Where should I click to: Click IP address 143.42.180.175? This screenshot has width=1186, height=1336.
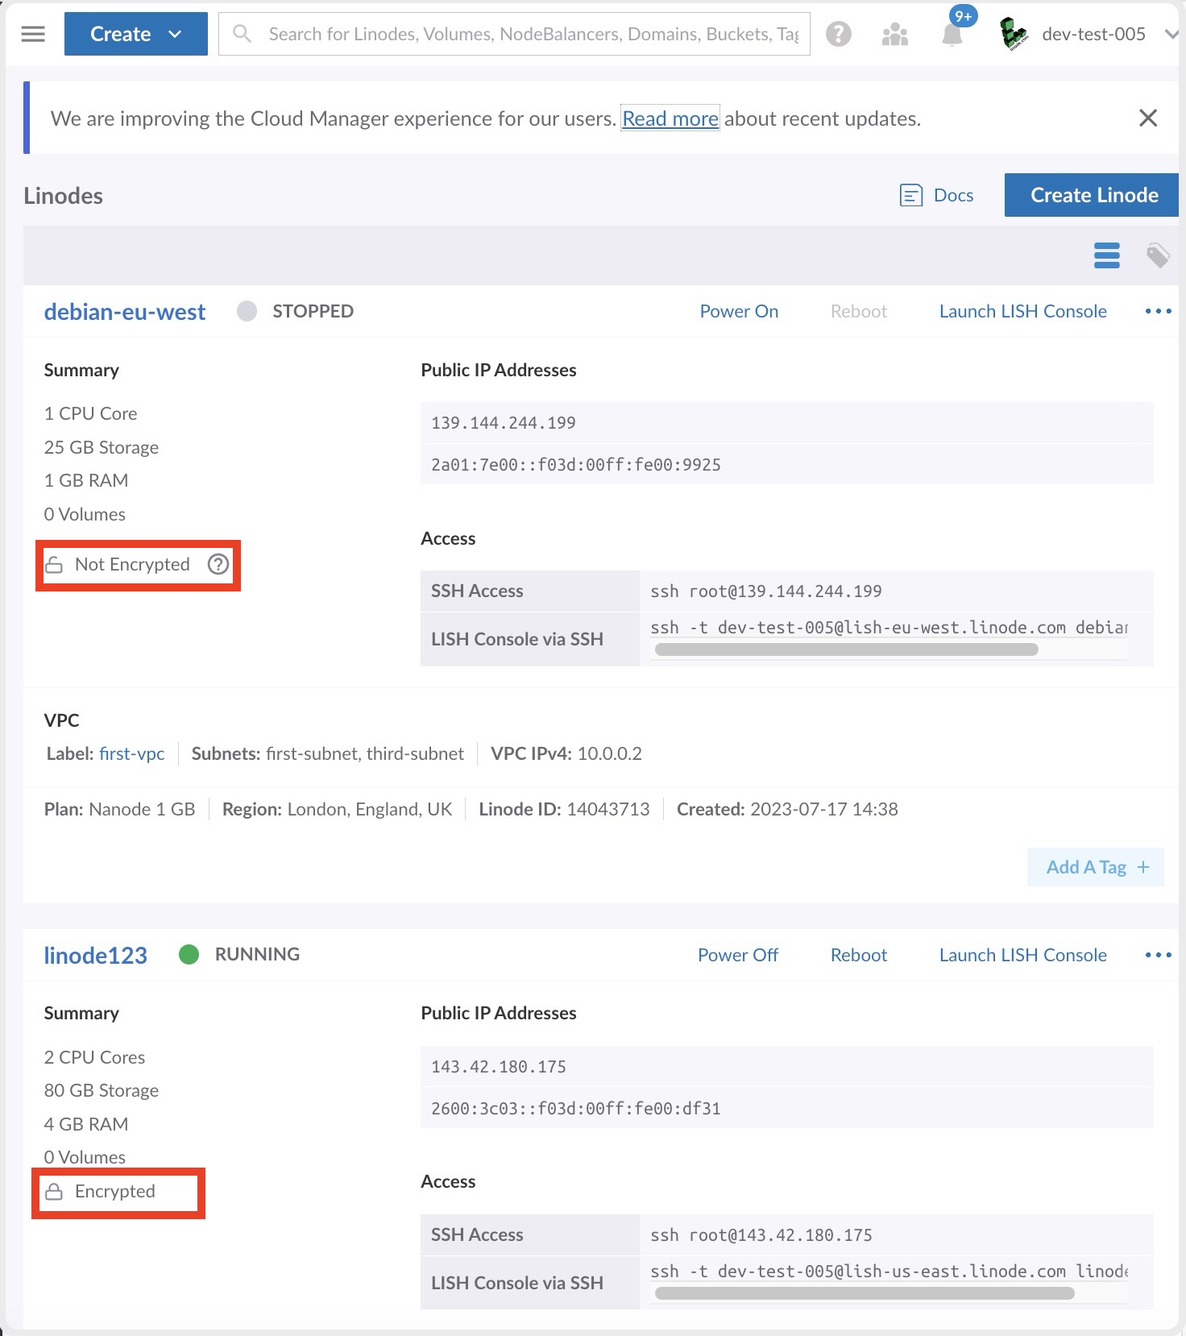click(x=499, y=1067)
